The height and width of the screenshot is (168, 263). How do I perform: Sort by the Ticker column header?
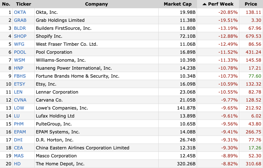(x=23, y=4)
